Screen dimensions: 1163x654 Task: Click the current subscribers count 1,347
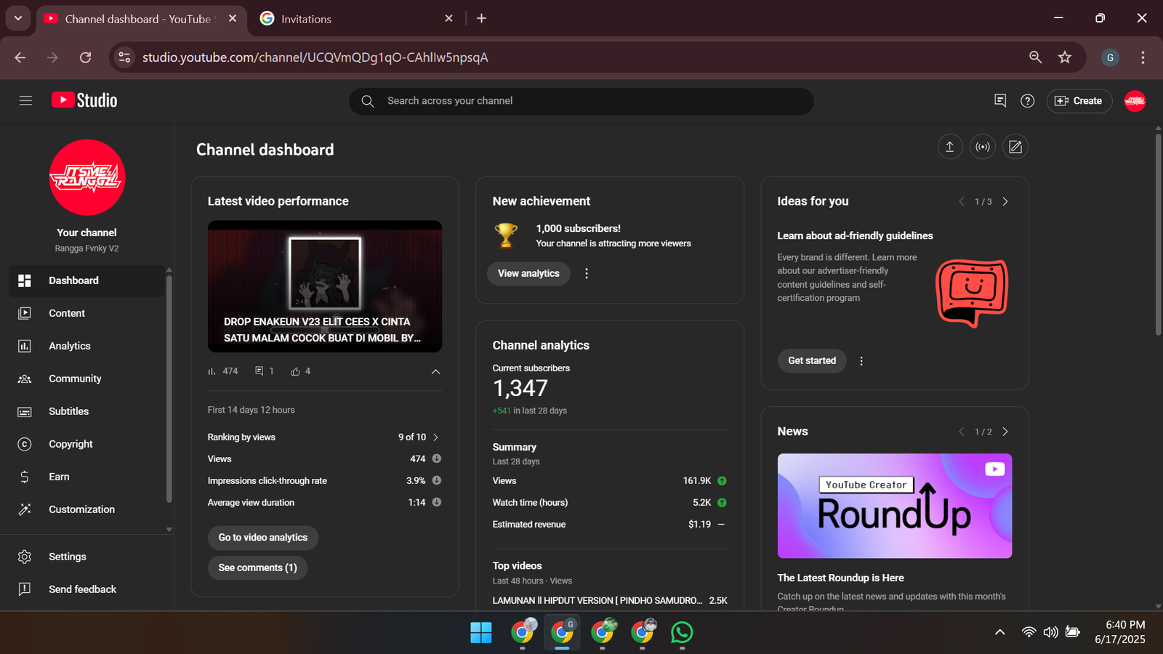(520, 388)
